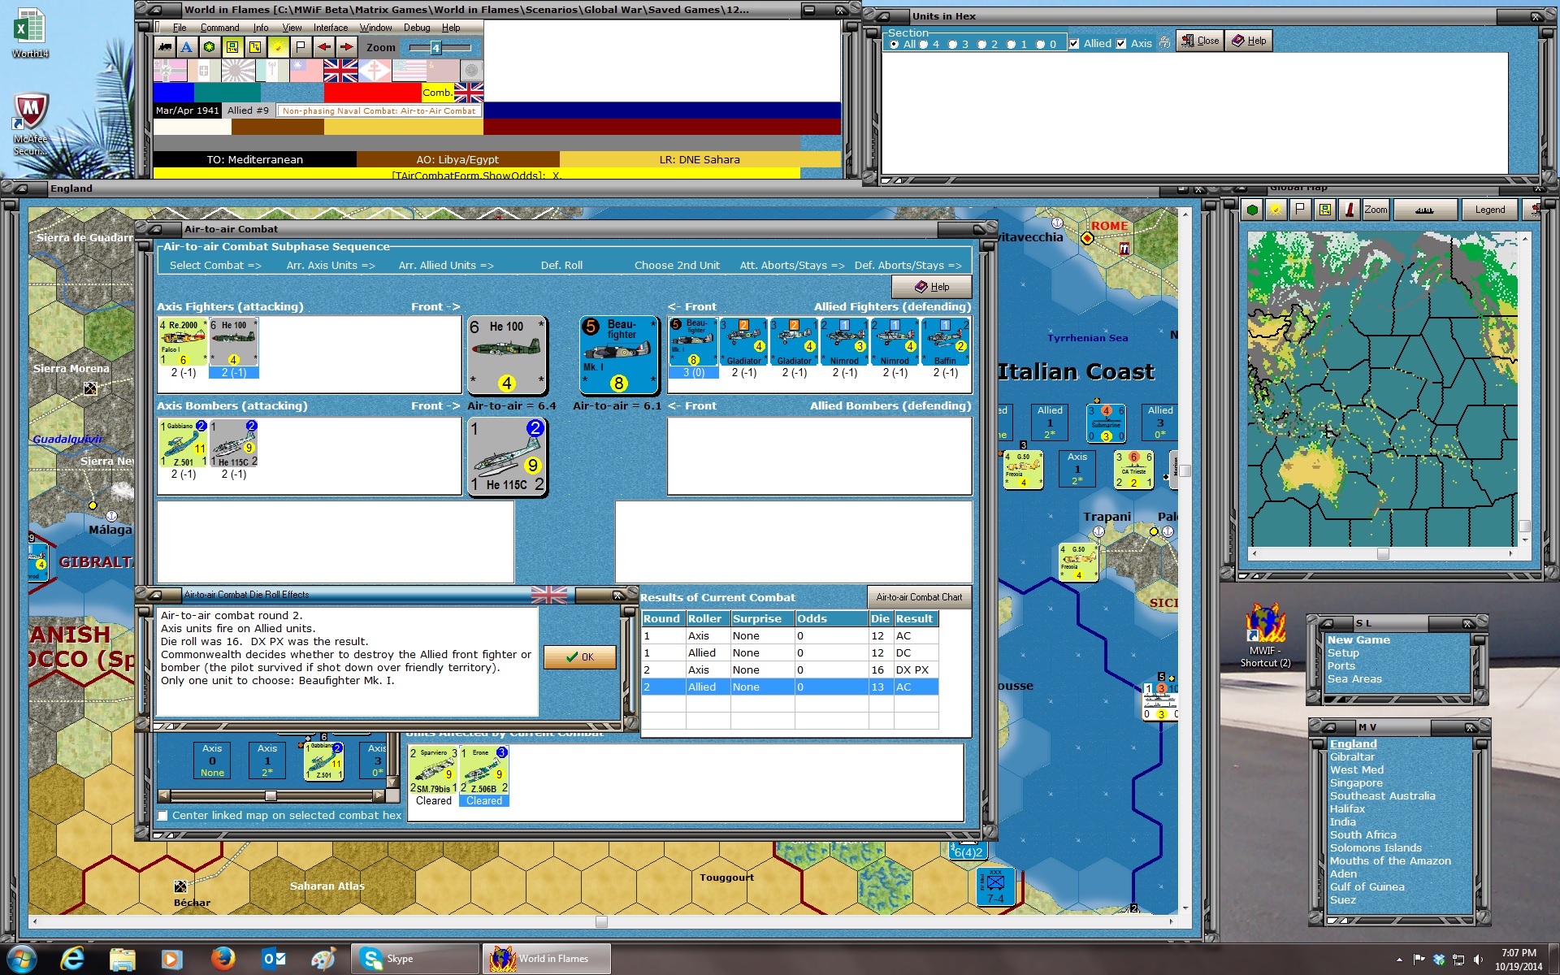The image size is (1560, 975).
Task: Select the All section radio button
Action: point(895,44)
